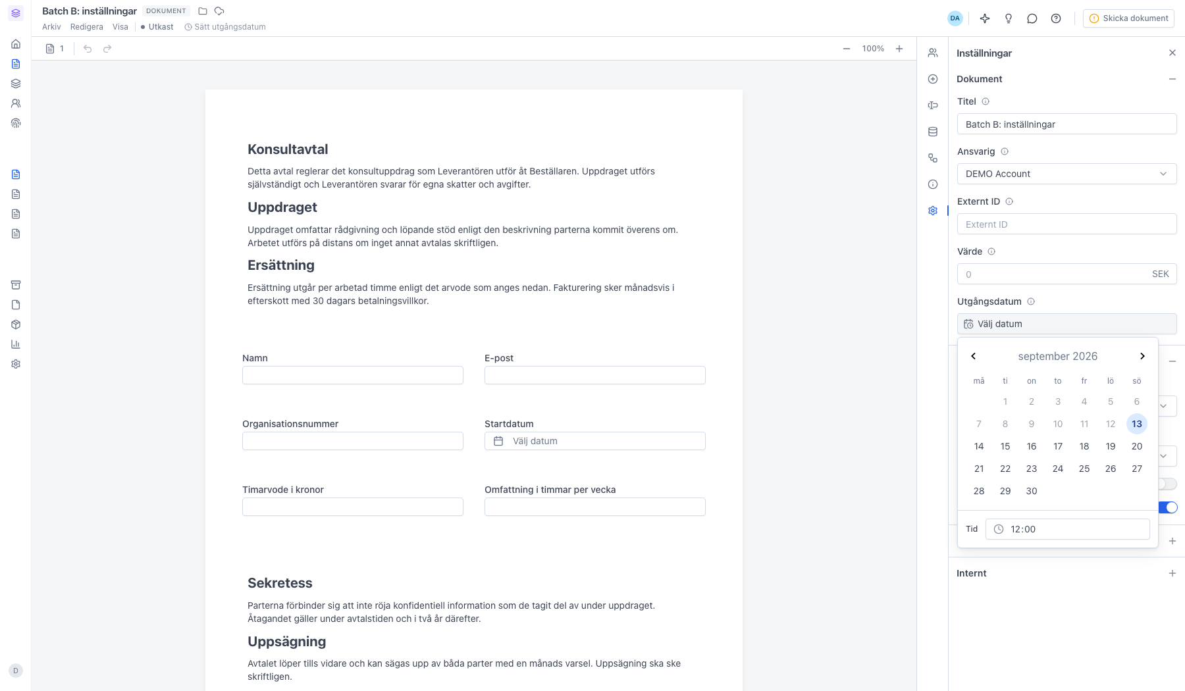
Task: Open the lightbulb tips icon
Action: tap(1009, 18)
